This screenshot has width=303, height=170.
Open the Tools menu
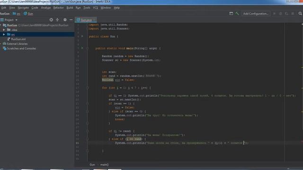point(87,8)
